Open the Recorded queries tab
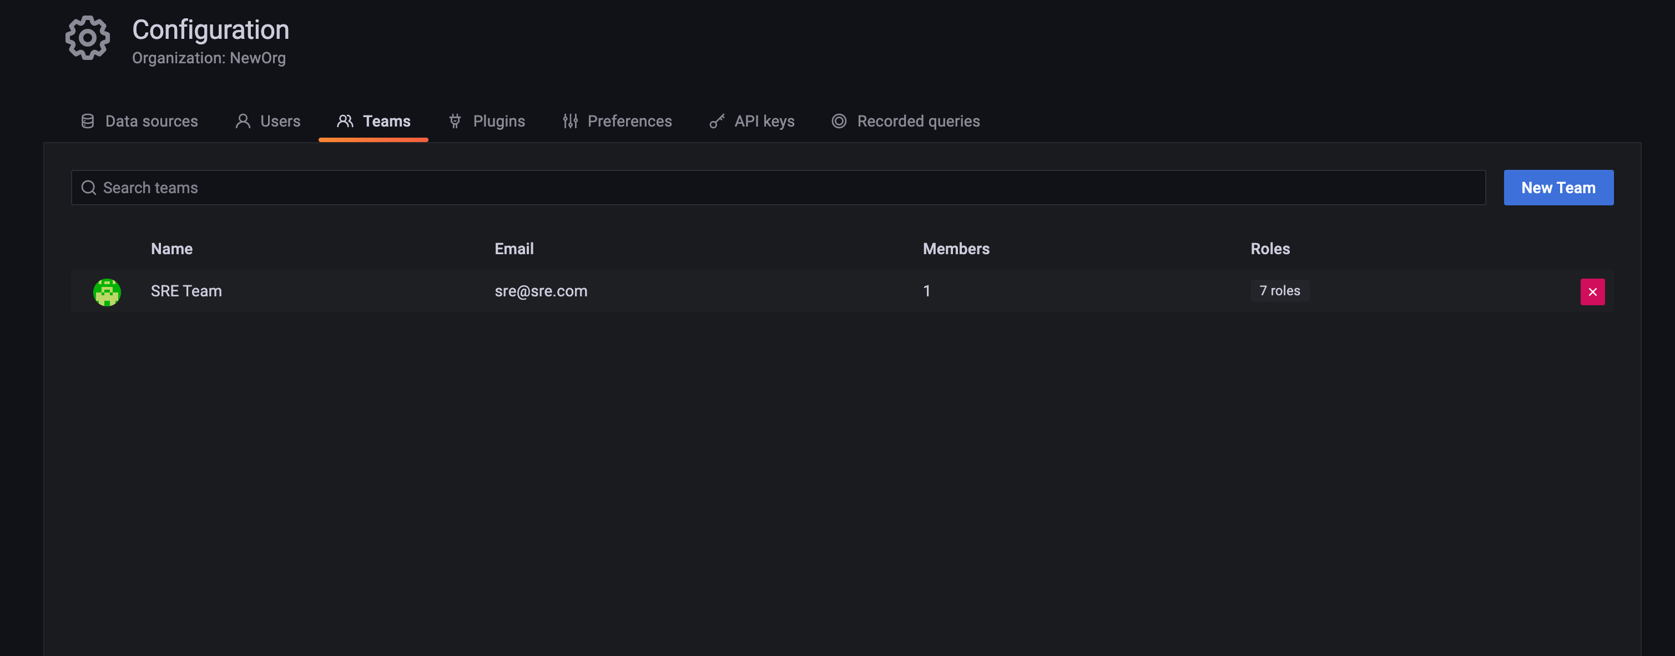The height and width of the screenshot is (656, 1675). tap(917, 122)
